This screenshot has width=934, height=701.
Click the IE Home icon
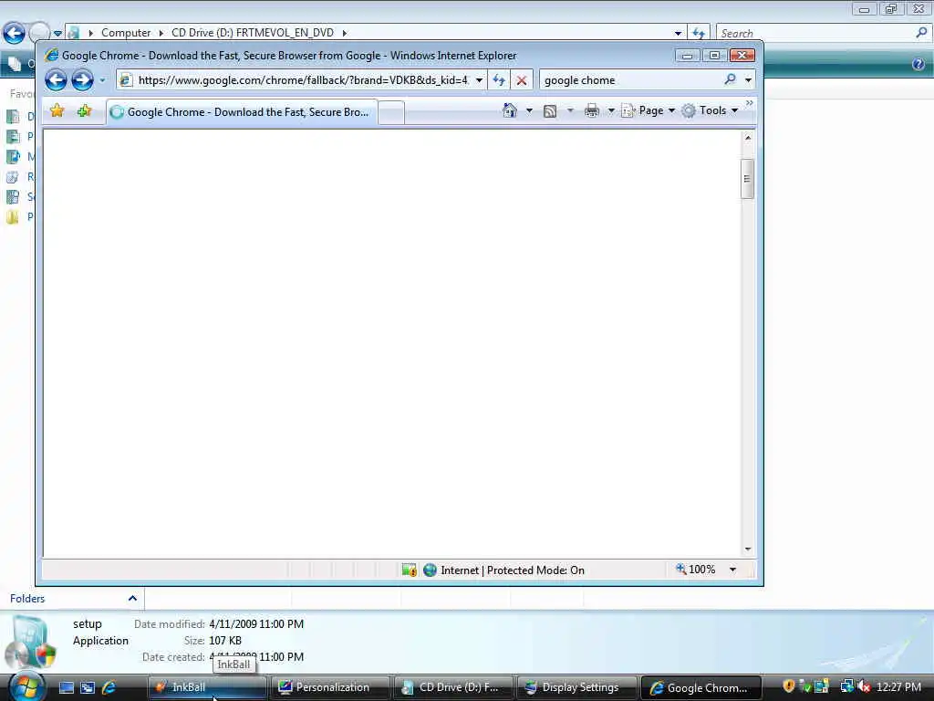(509, 110)
